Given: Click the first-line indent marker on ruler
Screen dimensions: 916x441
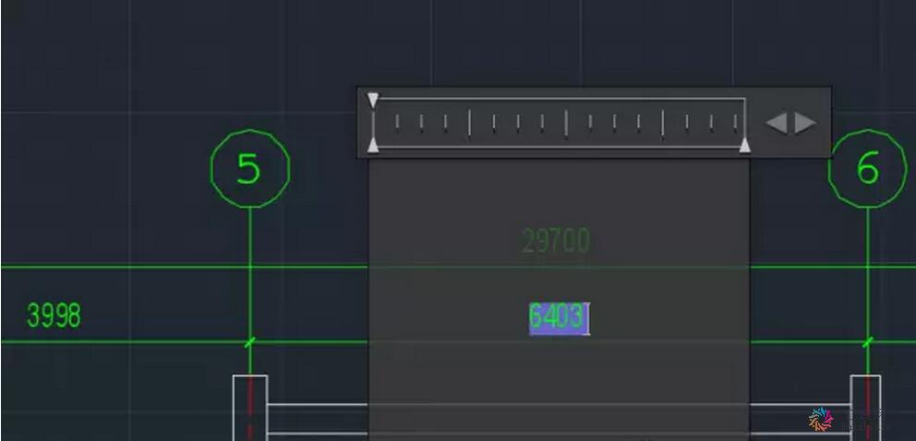Looking at the screenshot, I should (x=373, y=100).
